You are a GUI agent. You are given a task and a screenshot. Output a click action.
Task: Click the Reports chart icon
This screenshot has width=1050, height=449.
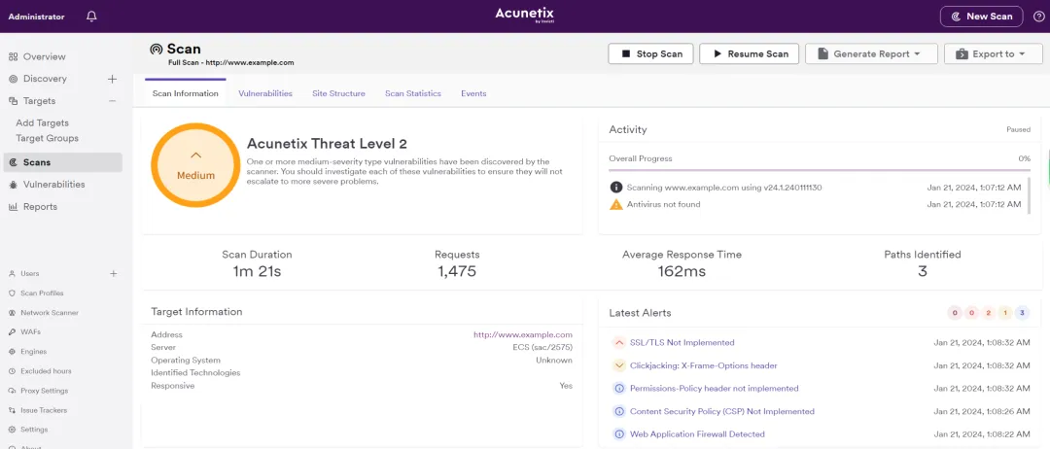(13, 207)
